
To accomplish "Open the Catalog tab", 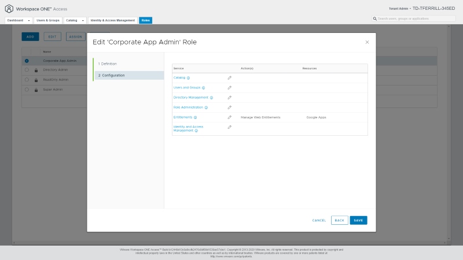I will coord(71,20).
